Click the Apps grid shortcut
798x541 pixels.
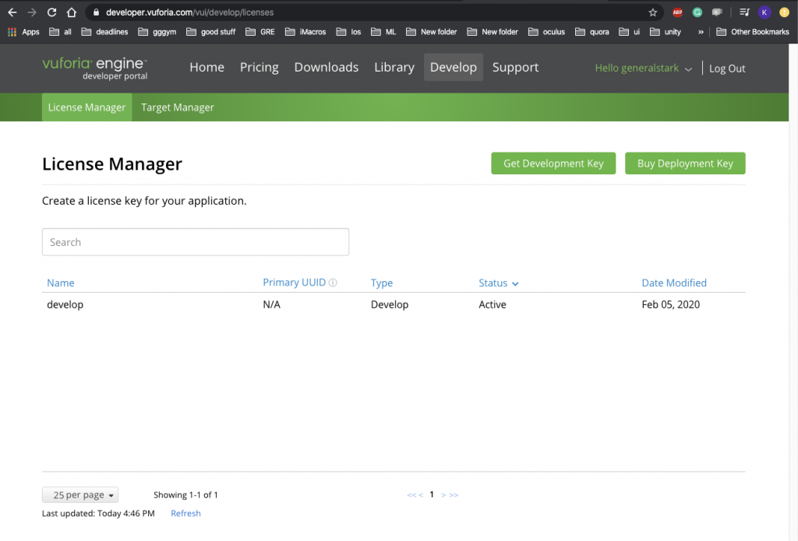tap(24, 31)
